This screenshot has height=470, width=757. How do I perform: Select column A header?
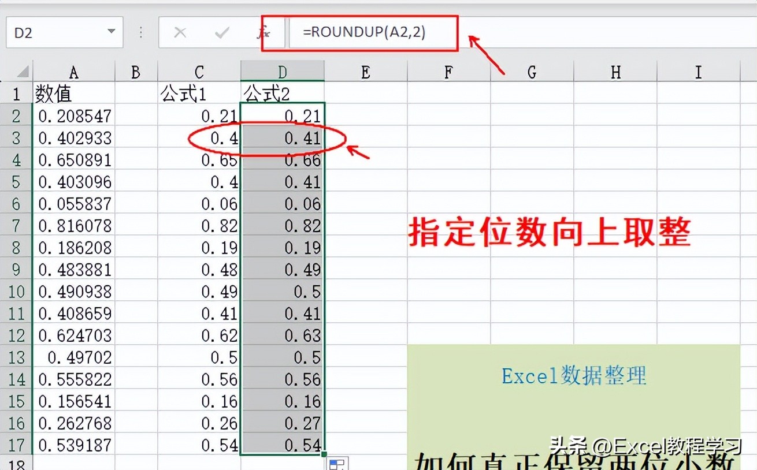73,72
